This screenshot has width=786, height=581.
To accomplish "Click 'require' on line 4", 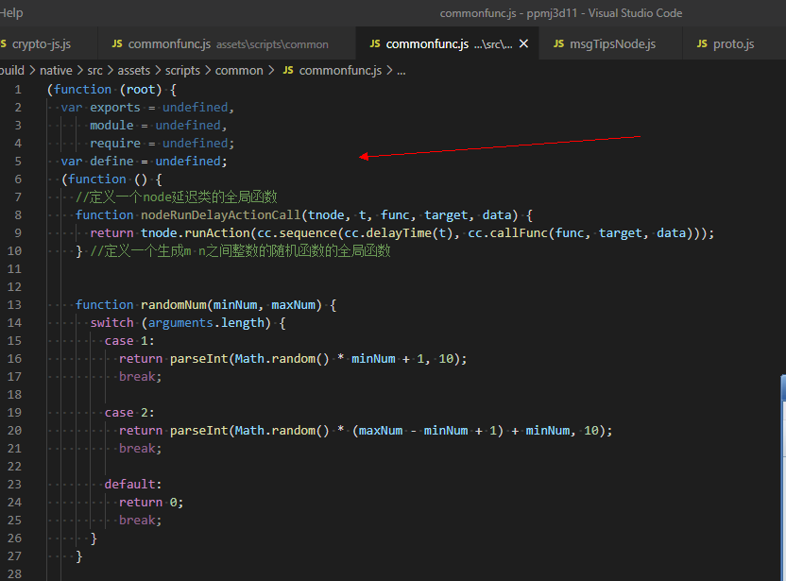I will tap(115, 144).
